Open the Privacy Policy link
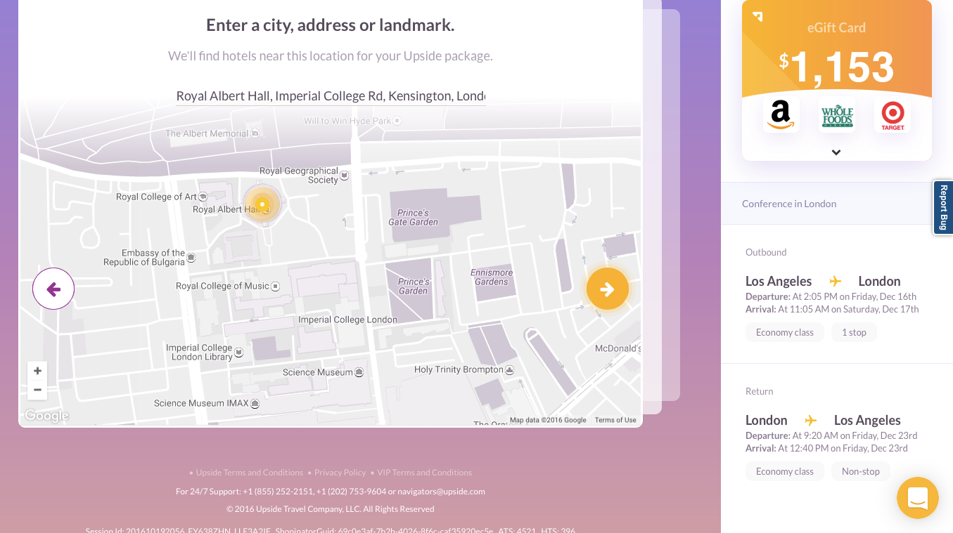 click(x=340, y=473)
